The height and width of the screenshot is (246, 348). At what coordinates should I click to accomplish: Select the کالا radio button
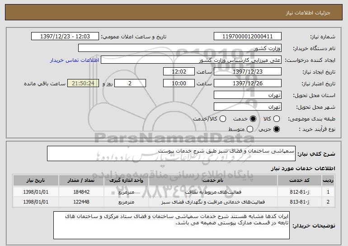pos(277,119)
